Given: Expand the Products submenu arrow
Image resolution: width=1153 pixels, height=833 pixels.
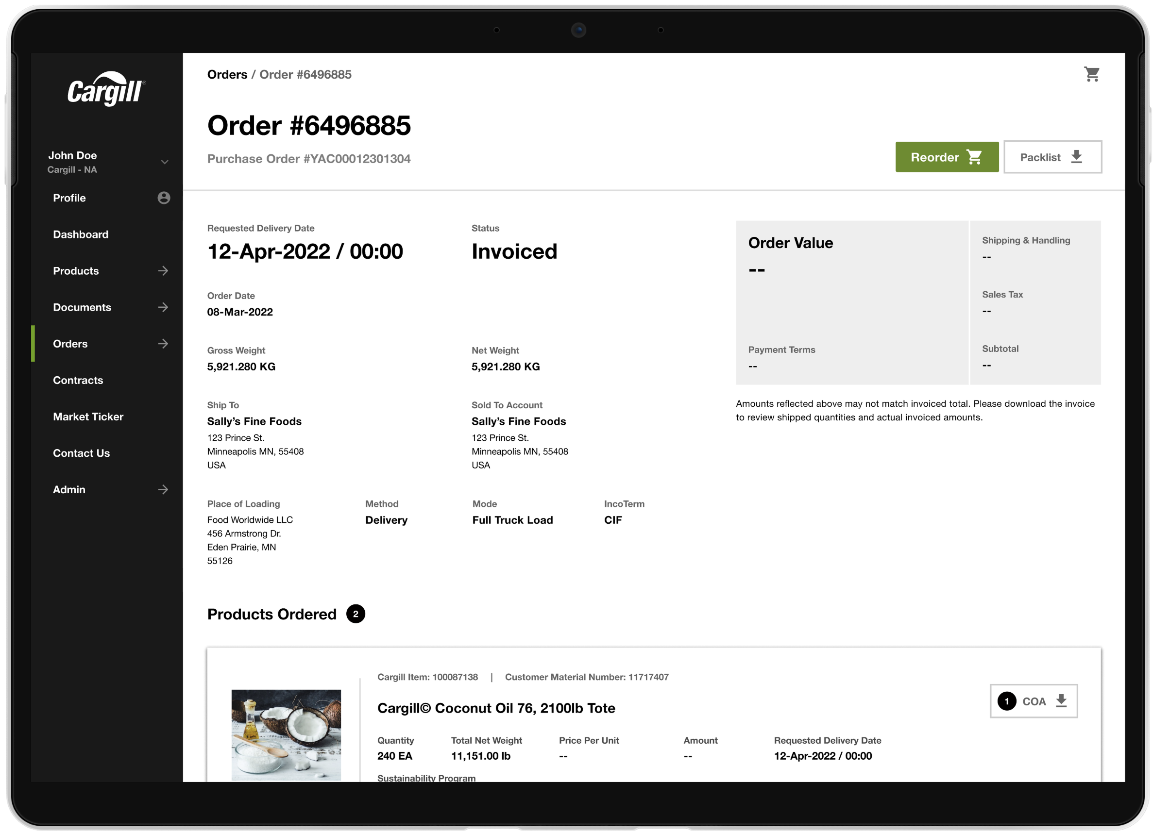Looking at the screenshot, I should coord(163,271).
